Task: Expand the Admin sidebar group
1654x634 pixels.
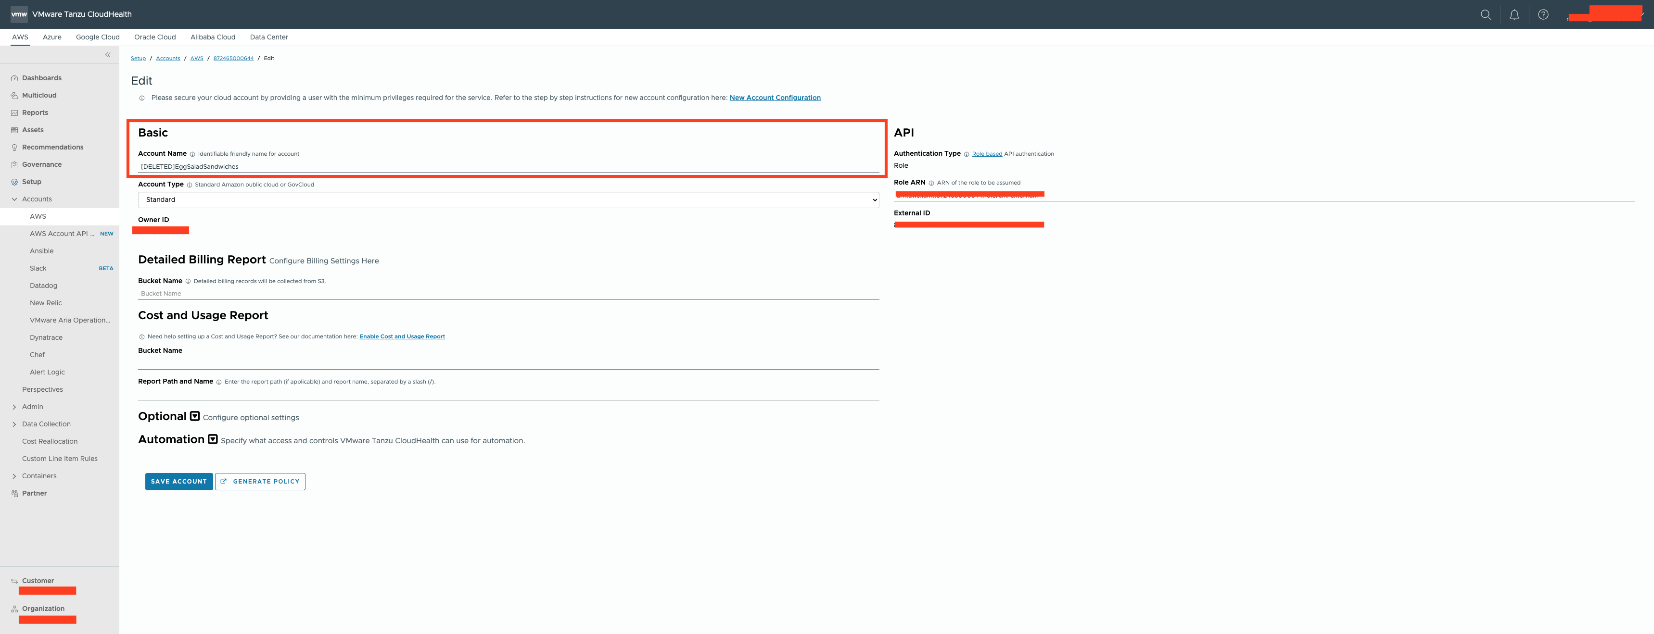Action: 14,407
